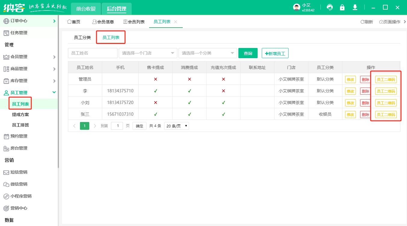Viewport: 407px width, 226px height.
Task: Open the 请选择一个门店 dropdown
Action: (148, 53)
